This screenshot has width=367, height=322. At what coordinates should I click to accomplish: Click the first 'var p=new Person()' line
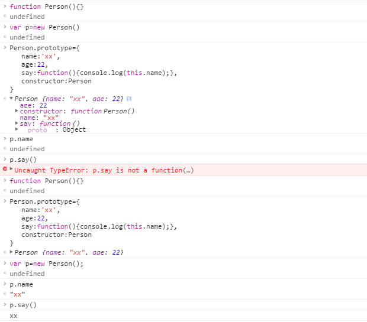point(44,27)
